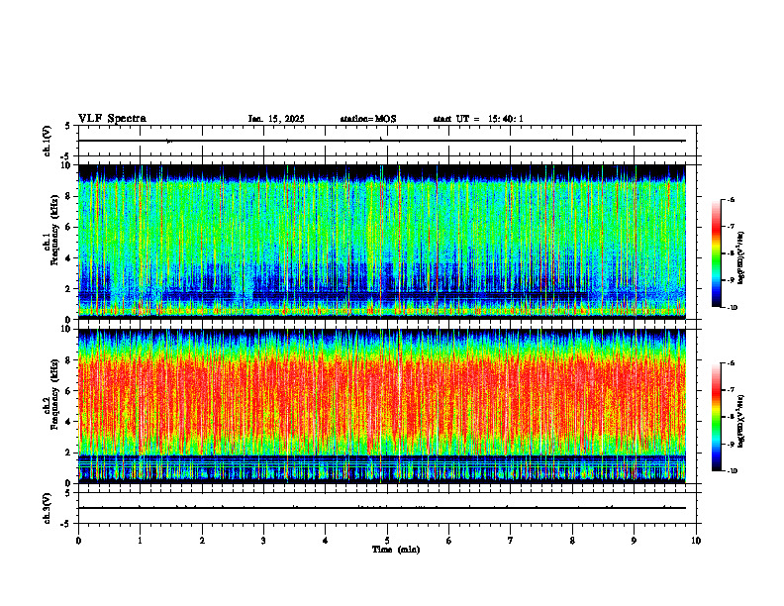The image size is (784, 606).
Task: Click the "4" kHz tick on ch.1 frequency axis
Action: tap(69, 258)
